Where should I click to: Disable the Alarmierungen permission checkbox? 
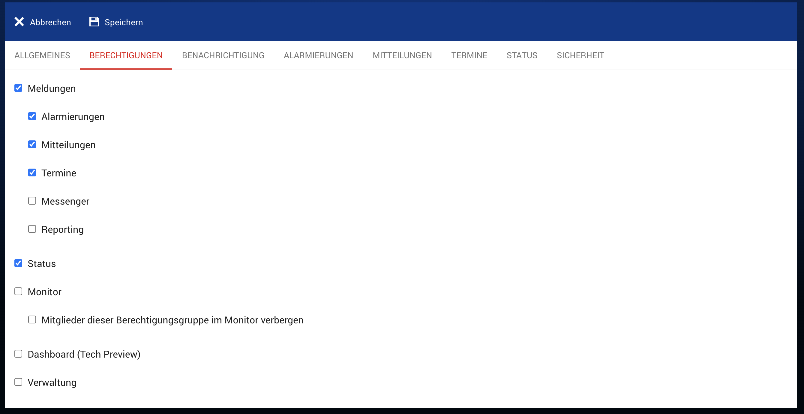tap(32, 116)
